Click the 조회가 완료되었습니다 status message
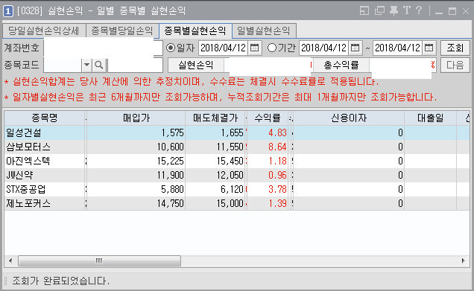Screen dimensions: 474x291 pyautogui.click(x=60, y=281)
